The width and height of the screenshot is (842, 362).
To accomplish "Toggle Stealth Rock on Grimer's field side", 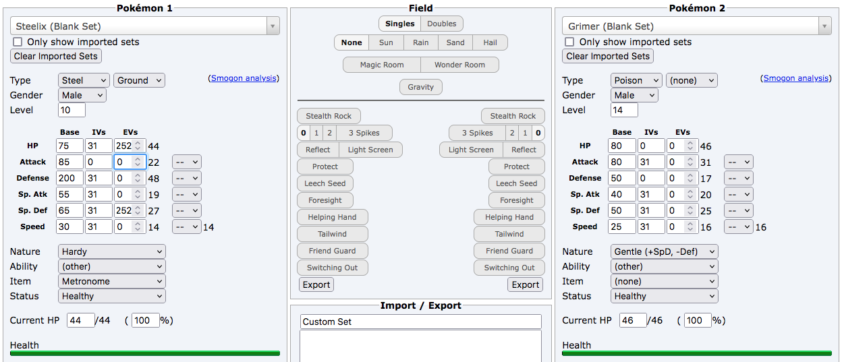I will pyautogui.click(x=513, y=116).
